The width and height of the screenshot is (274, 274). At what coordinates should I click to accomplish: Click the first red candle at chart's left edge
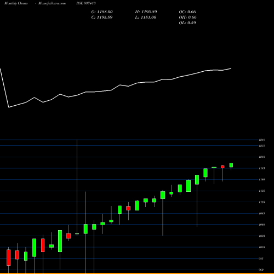click(x=9, y=258)
